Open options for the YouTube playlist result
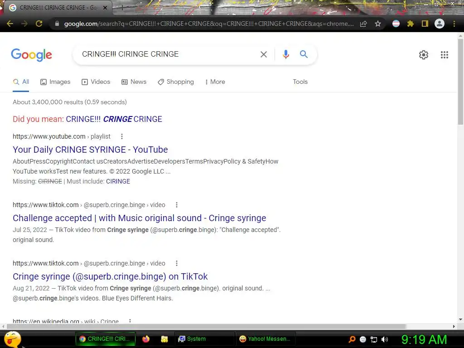This screenshot has height=348, width=464. 121,136
